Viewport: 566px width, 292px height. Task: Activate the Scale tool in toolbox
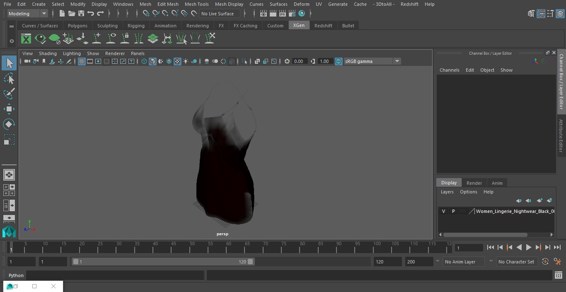[9, 140]
